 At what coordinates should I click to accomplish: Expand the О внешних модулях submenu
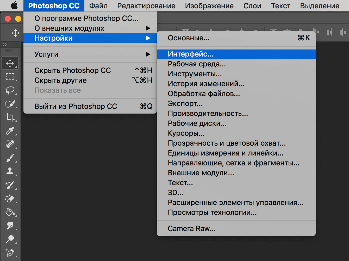click(90, 28)
